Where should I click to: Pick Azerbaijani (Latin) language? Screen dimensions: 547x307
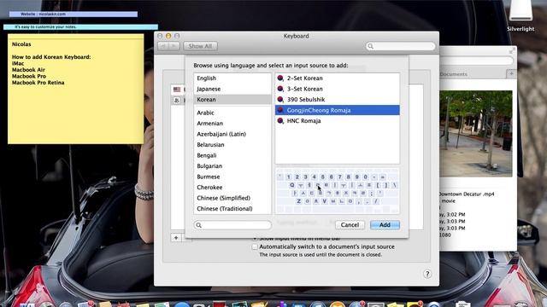(232, 134)
